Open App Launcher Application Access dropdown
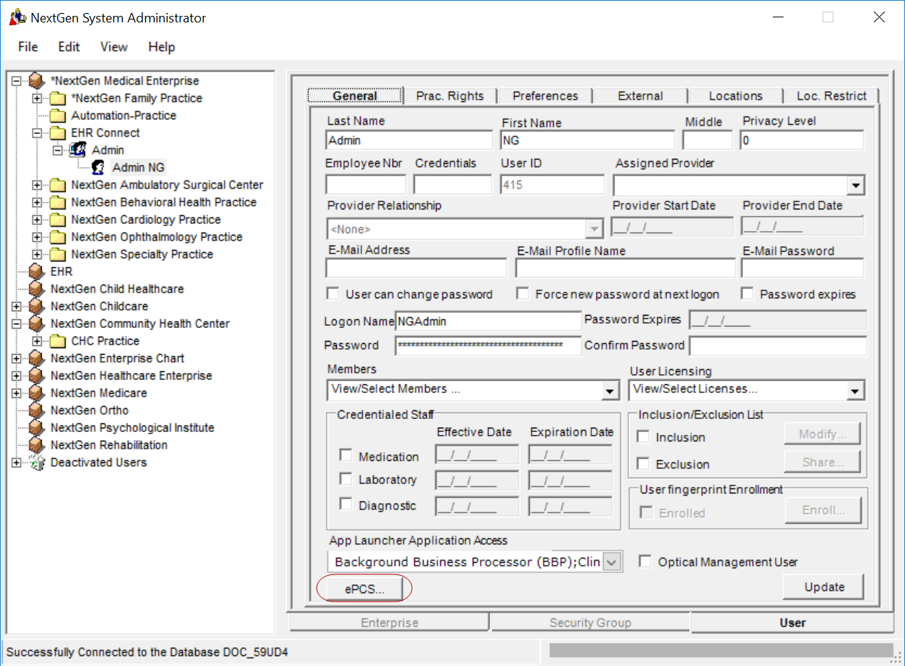The height and width of the screenshot is (666, 905). pos(612,562)
